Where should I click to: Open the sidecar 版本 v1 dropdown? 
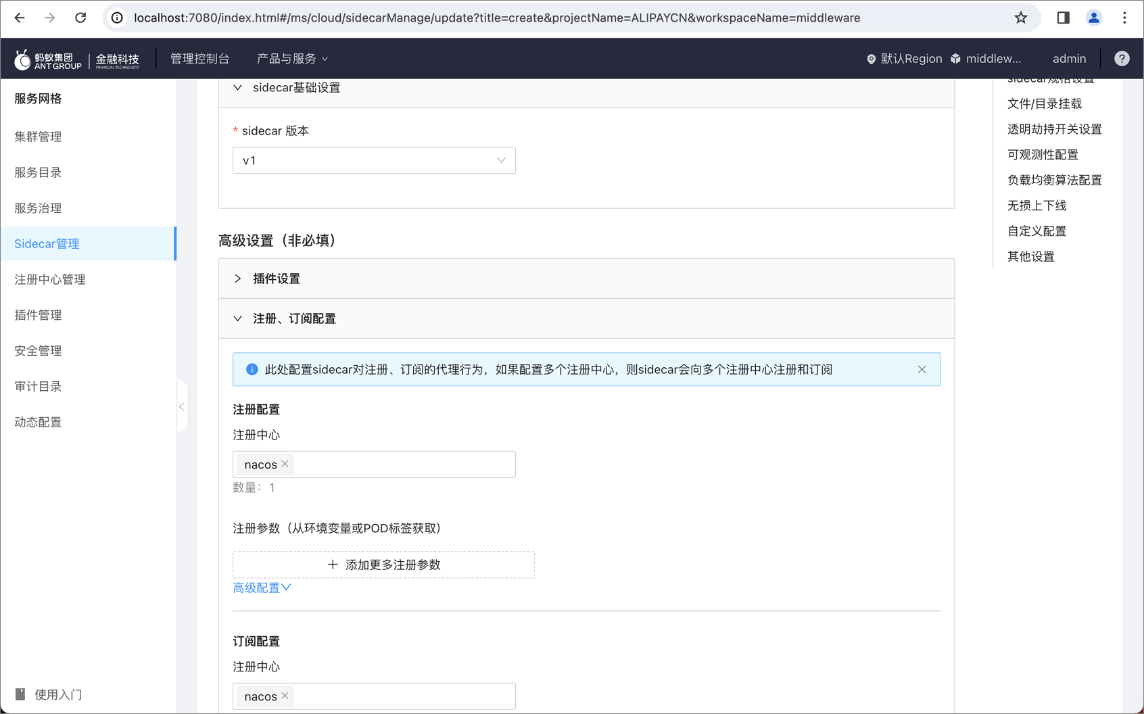click(374, 161)
